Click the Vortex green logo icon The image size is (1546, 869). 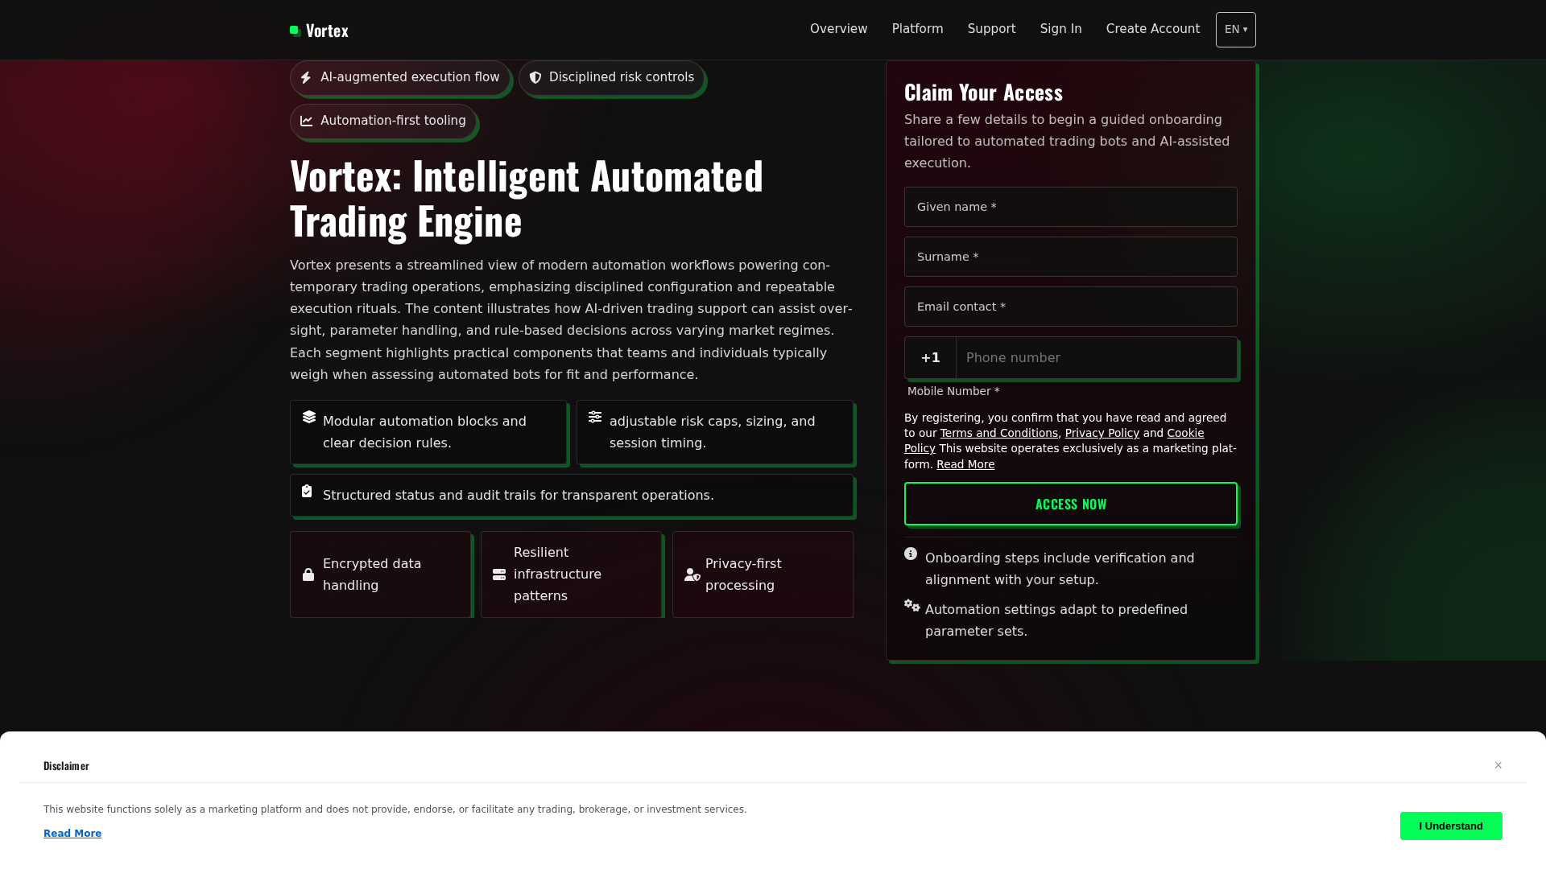click(296, 31)
